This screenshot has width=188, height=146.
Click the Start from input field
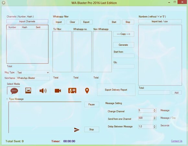pos(123,56)
